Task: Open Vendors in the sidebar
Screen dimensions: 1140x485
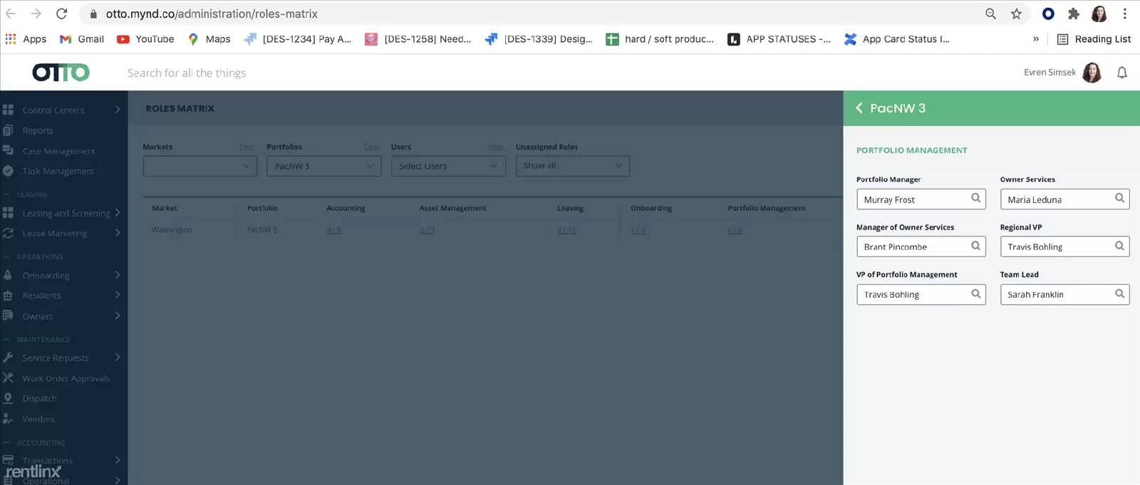Action: 38,419
